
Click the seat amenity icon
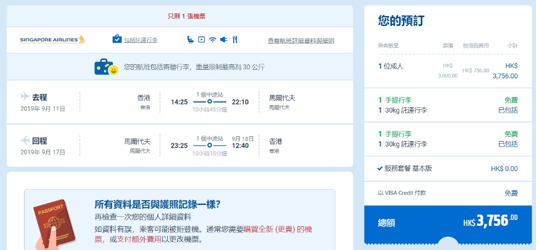coord(190,40)
